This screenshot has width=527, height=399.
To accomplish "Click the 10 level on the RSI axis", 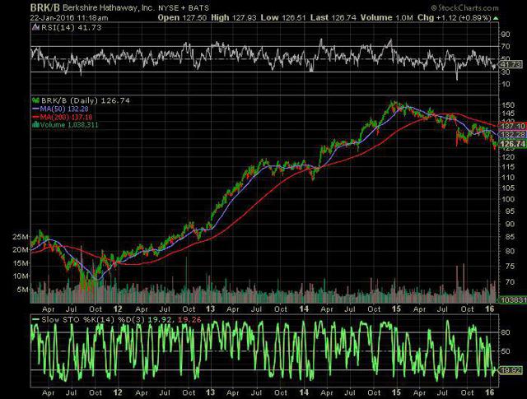I will pyautogui.click(x=505, y=84).
